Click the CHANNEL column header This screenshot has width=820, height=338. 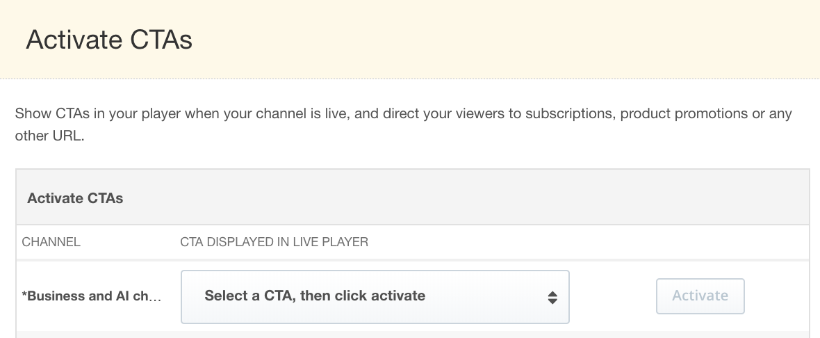coord(51,242)
